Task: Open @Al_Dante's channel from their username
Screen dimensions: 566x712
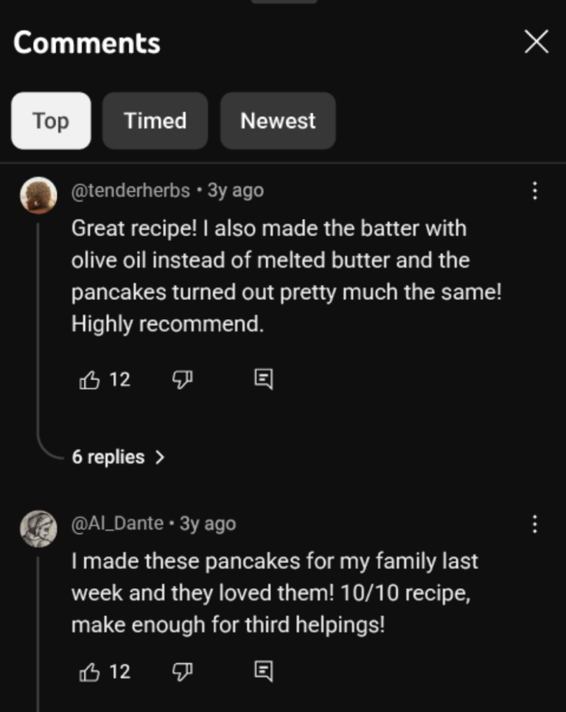Action: click(x=116, y=523)
